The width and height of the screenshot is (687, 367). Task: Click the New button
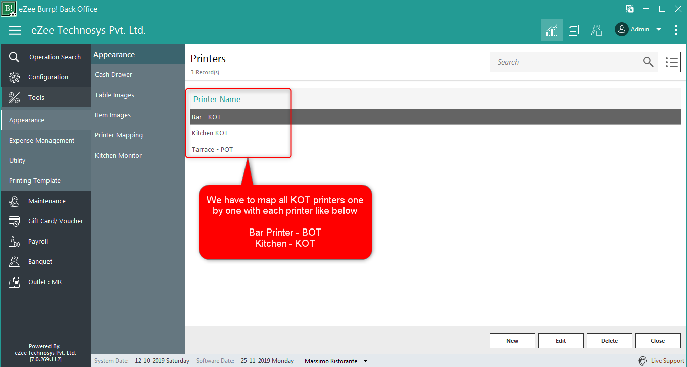point(512,341)
